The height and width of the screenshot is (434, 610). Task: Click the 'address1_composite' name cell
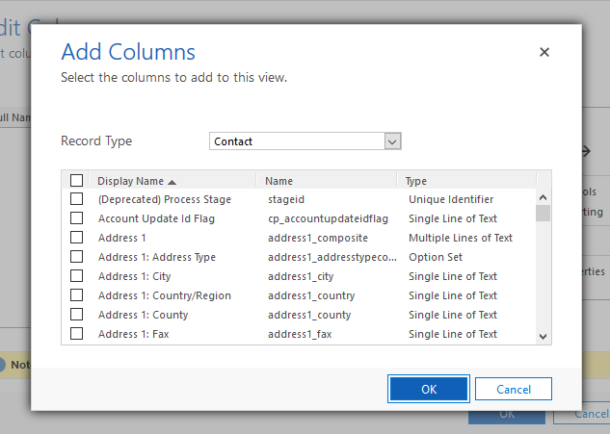[318, 238]
